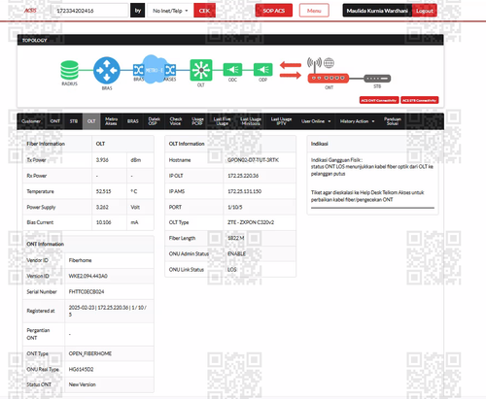Open the Check Voice tab
Image resolution: width=486 pixels, height=399 pixels.
coord(176,121)
